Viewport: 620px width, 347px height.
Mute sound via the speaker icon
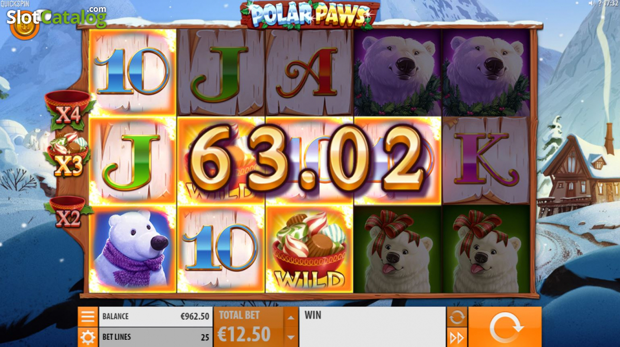tap(592, 3)
